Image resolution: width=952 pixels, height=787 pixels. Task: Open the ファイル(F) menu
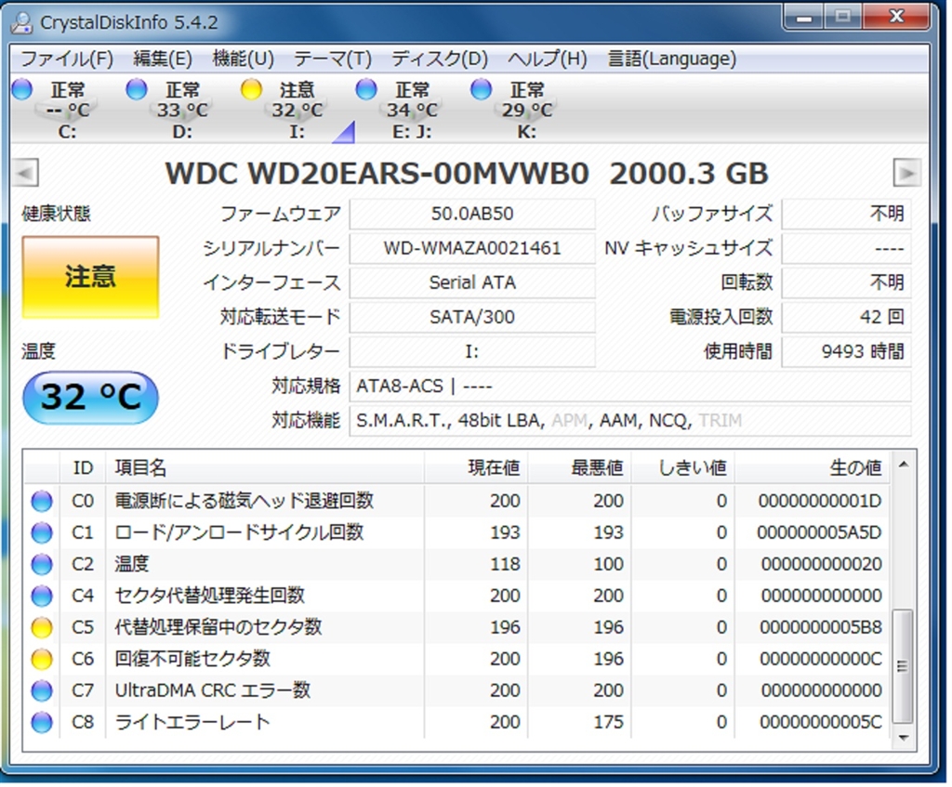(x=67, y=59)
